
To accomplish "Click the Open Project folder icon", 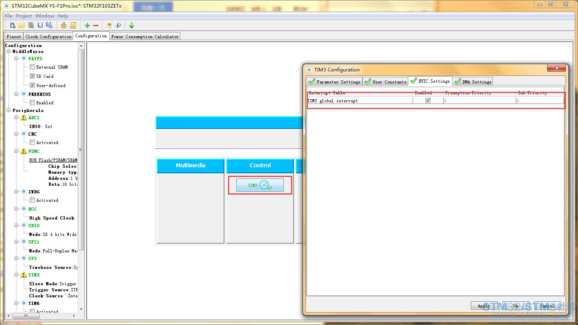I will (x=22, y=25).
